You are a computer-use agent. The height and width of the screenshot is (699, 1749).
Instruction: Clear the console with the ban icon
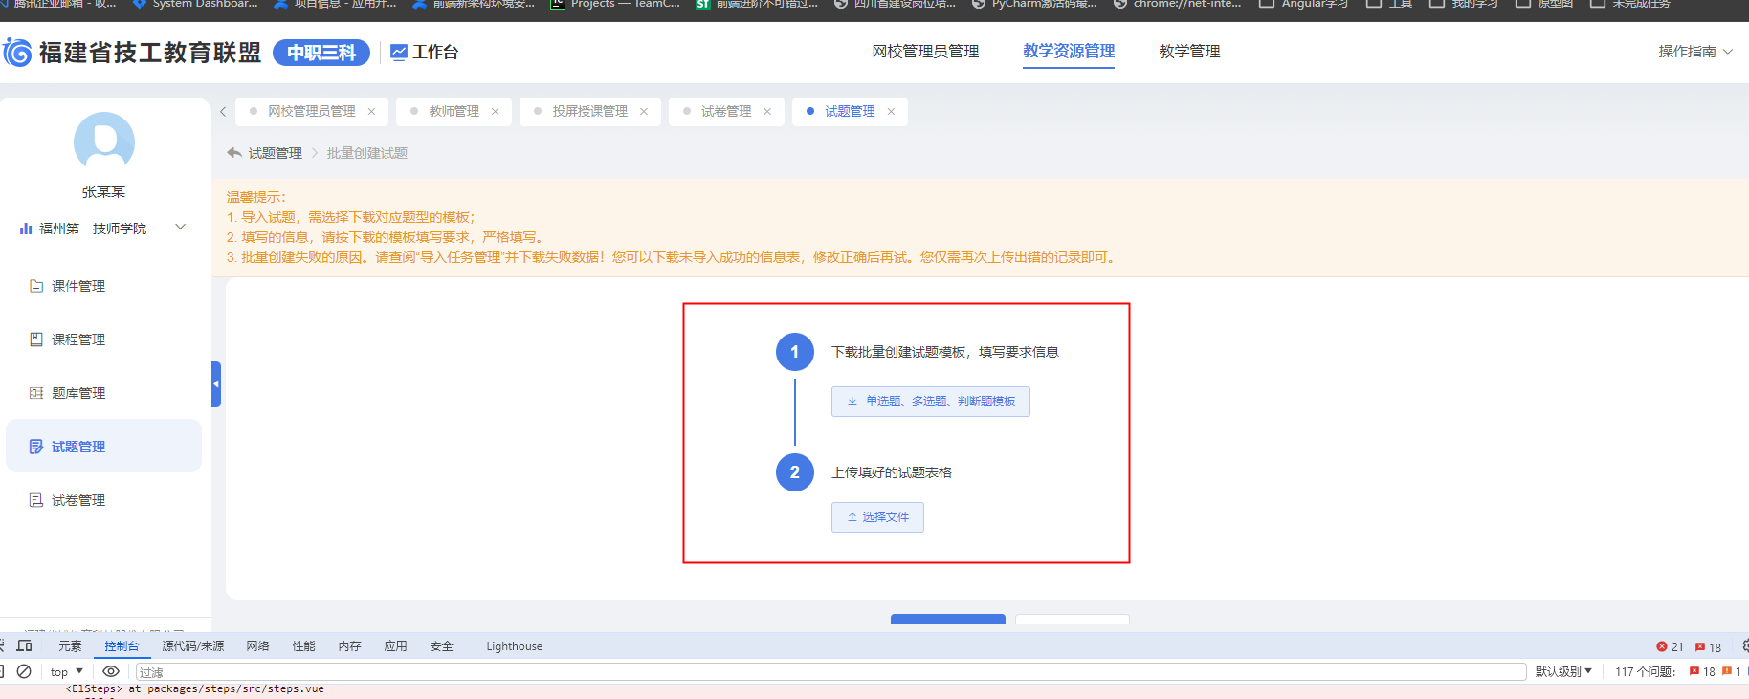(x=24, y=671)
